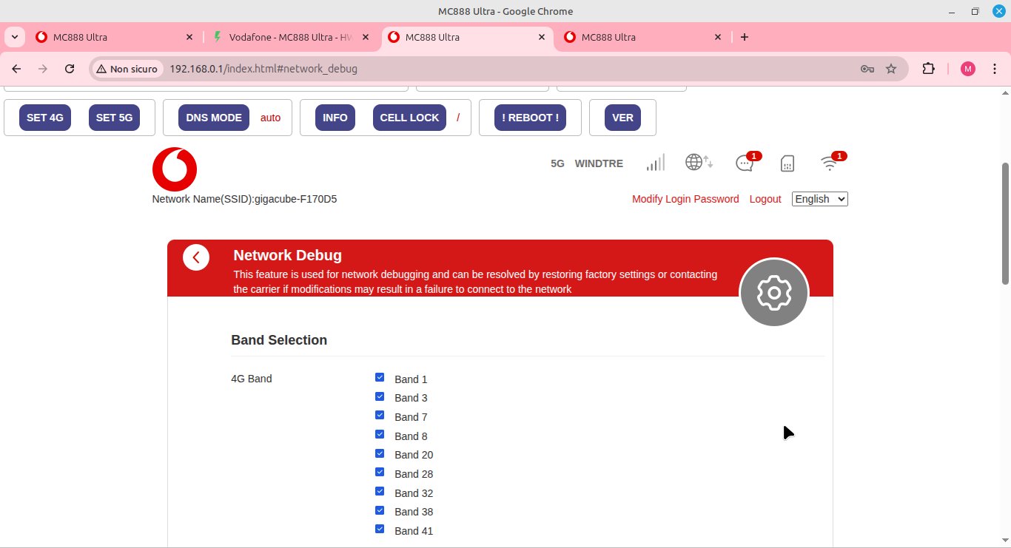Click the Logout link

tap(765, 199)
